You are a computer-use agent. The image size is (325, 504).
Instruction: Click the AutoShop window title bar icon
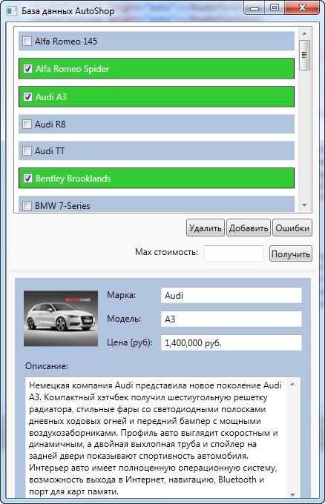(12, 11)
